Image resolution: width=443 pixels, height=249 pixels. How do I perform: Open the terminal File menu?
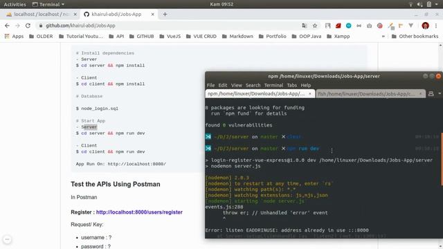210,85
